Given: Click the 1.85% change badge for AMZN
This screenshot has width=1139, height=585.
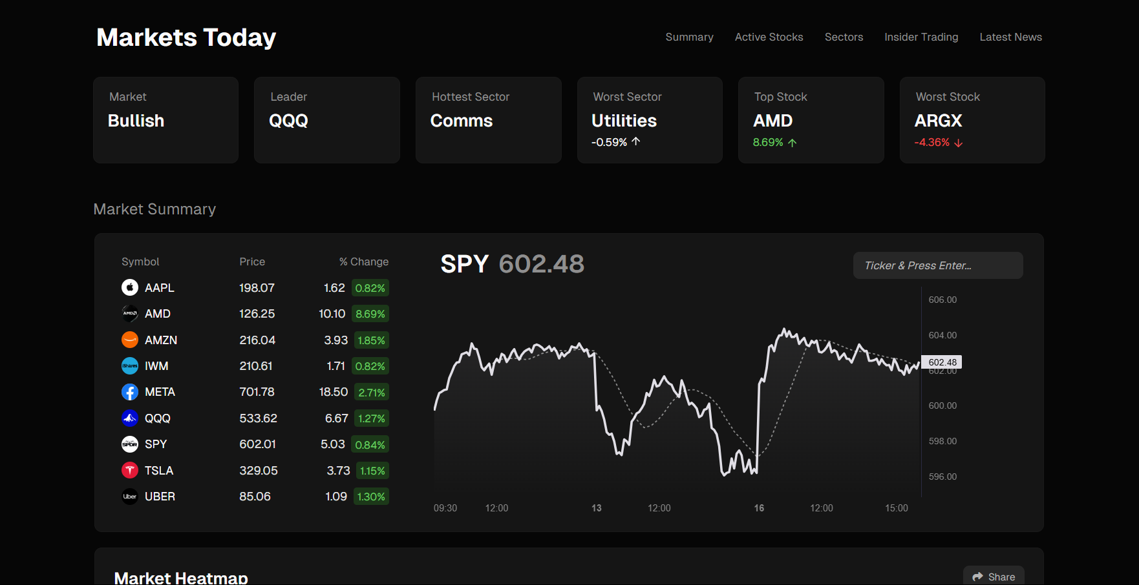Looking at the screenshot, I should point(372,340).
